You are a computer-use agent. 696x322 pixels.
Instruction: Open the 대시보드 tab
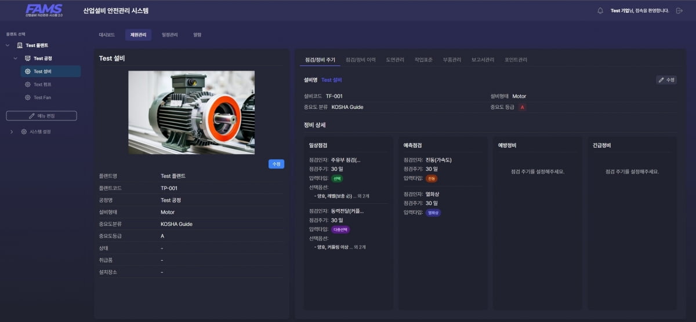107,35
